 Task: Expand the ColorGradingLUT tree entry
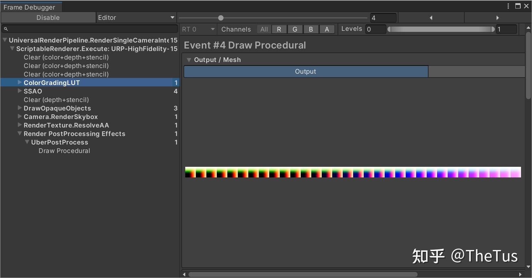click(x=19, y=83)
